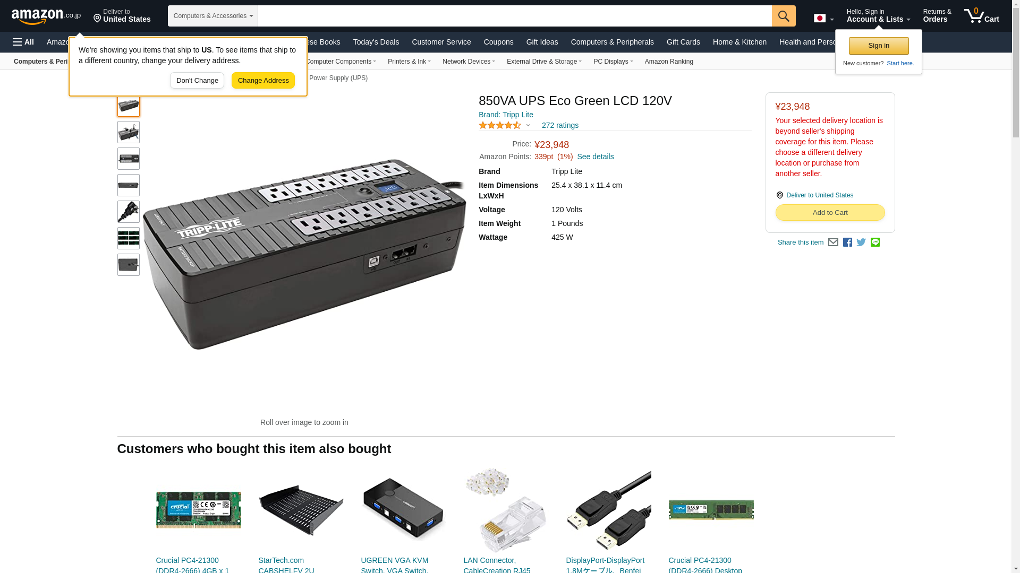Click into the search text field
This screenshot has height=573, width=1020.
tap(514, 16)
